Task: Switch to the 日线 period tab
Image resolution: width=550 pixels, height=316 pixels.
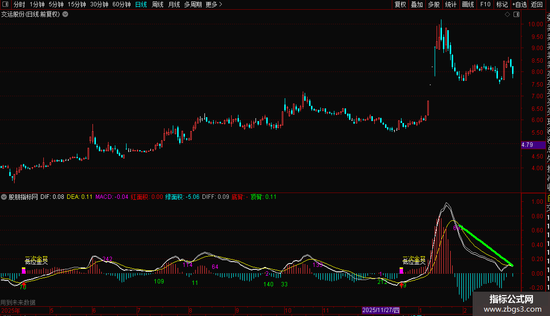Action: [x=141, y=4]
